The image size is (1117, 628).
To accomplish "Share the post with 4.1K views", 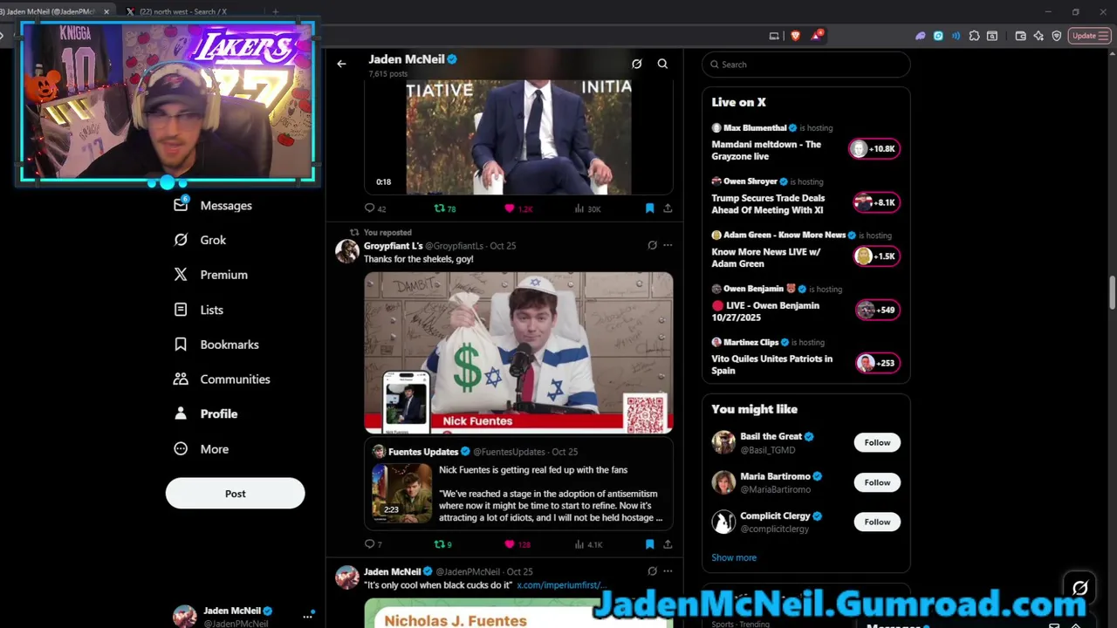I will click(x=668, y=544).
